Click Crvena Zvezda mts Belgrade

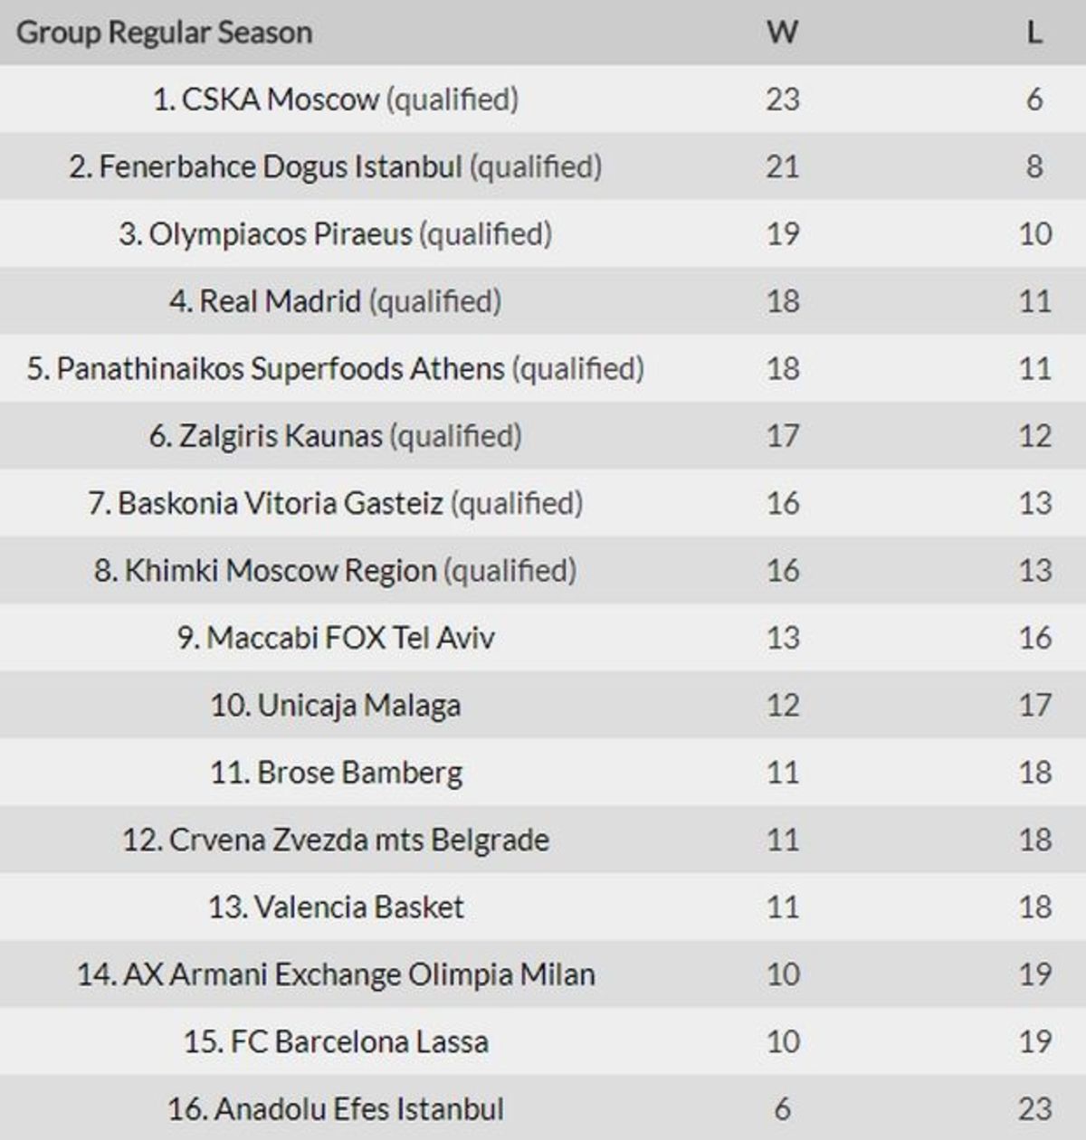click(x=358, y=841)
